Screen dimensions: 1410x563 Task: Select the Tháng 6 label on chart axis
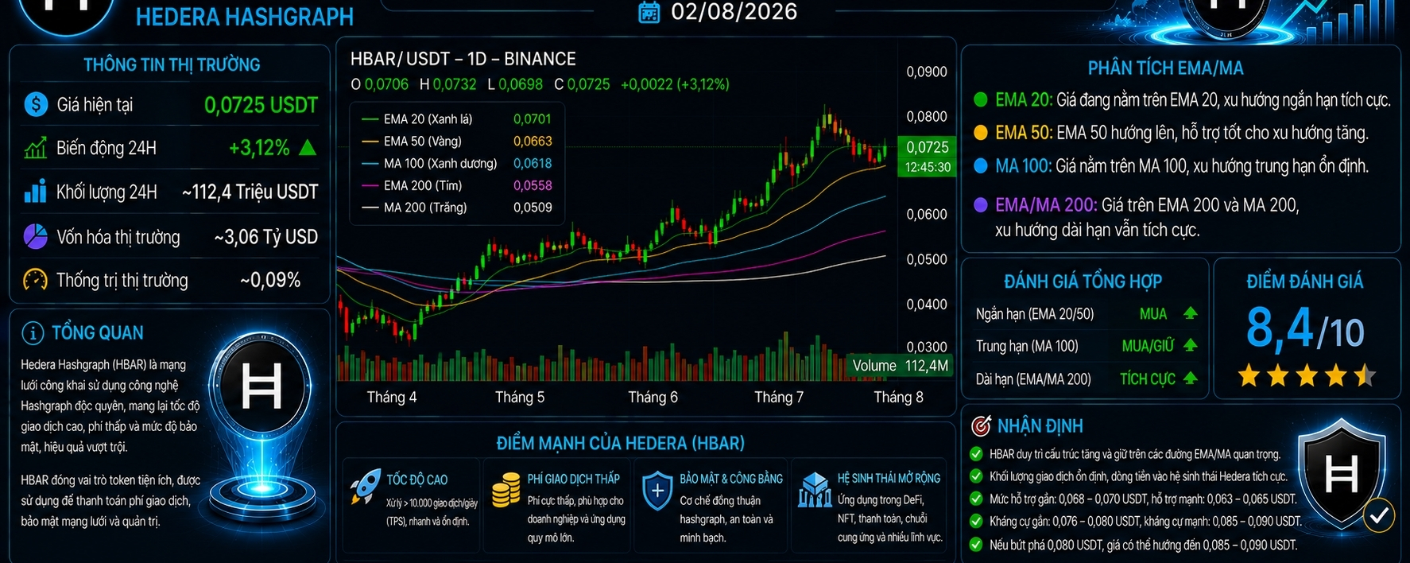[653, 397]
